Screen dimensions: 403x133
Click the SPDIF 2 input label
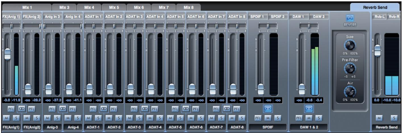277,17
